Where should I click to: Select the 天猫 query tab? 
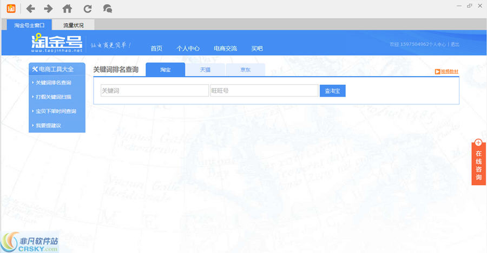(x=205, y=70)
